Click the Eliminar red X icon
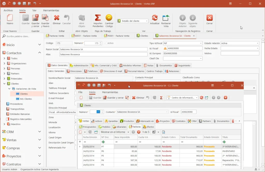 coord(57,18)
